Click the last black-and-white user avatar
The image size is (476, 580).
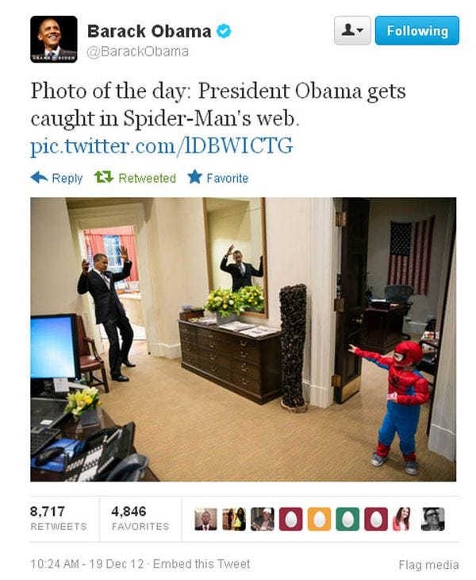433,519
